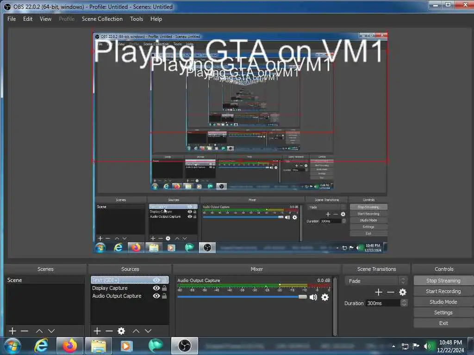The height and width of the screenshot is (355, 474).
Task: Remove the selected scene with minus icon
Action: [x=25, y=331]
